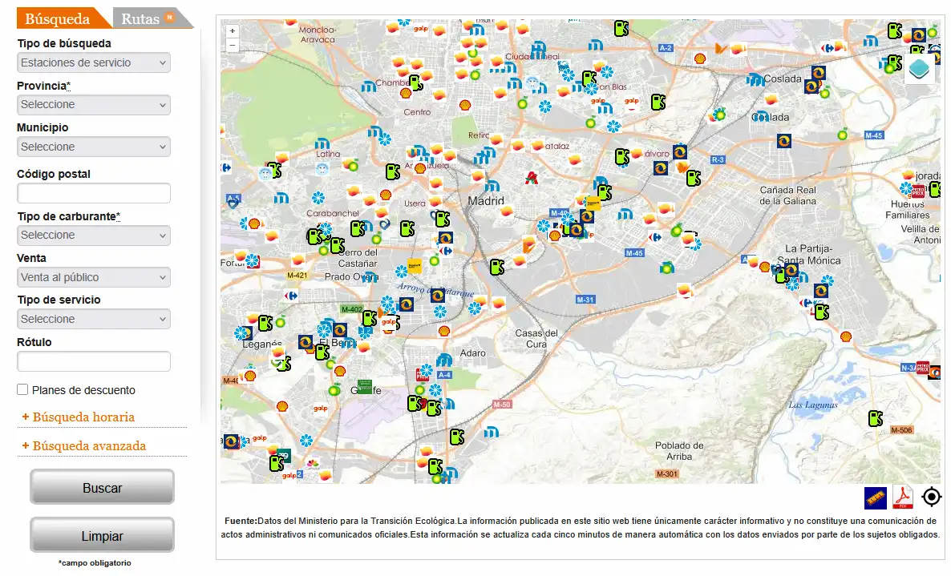The width and height of the screenshot is (951, 576).
Task: Click the Rótulo text field
Action: (93, 361)
